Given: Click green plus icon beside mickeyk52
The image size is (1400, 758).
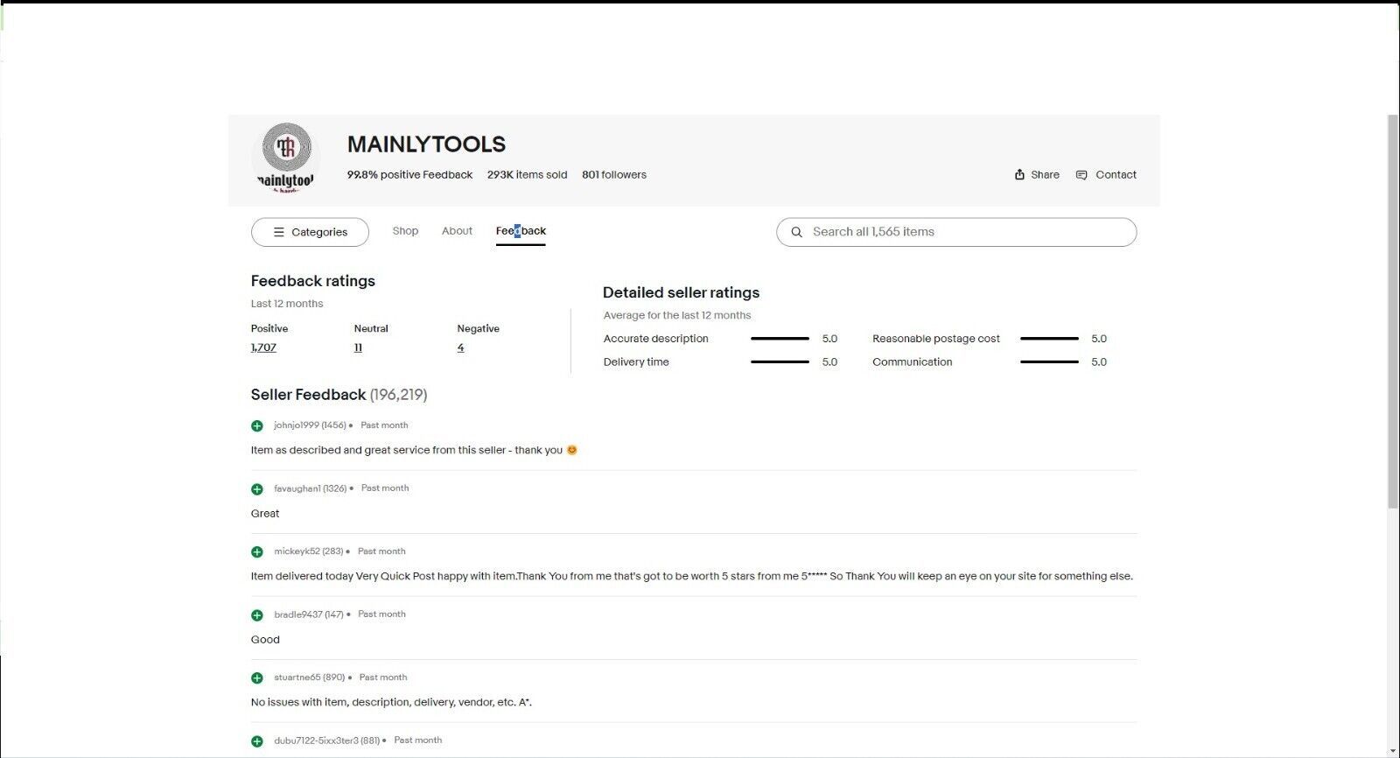Looking at the screenshot, I should click(257, 552).
